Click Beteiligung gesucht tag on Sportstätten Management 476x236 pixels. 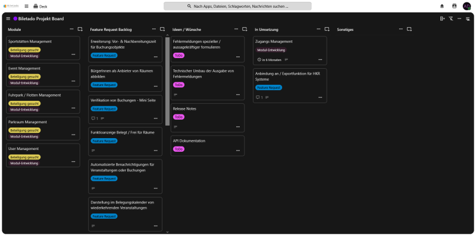[x=24, y=50]
